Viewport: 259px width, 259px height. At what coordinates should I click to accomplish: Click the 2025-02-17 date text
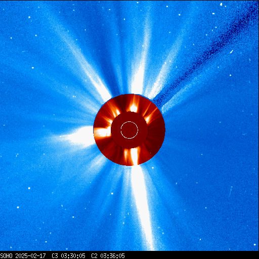click(30, 255)
